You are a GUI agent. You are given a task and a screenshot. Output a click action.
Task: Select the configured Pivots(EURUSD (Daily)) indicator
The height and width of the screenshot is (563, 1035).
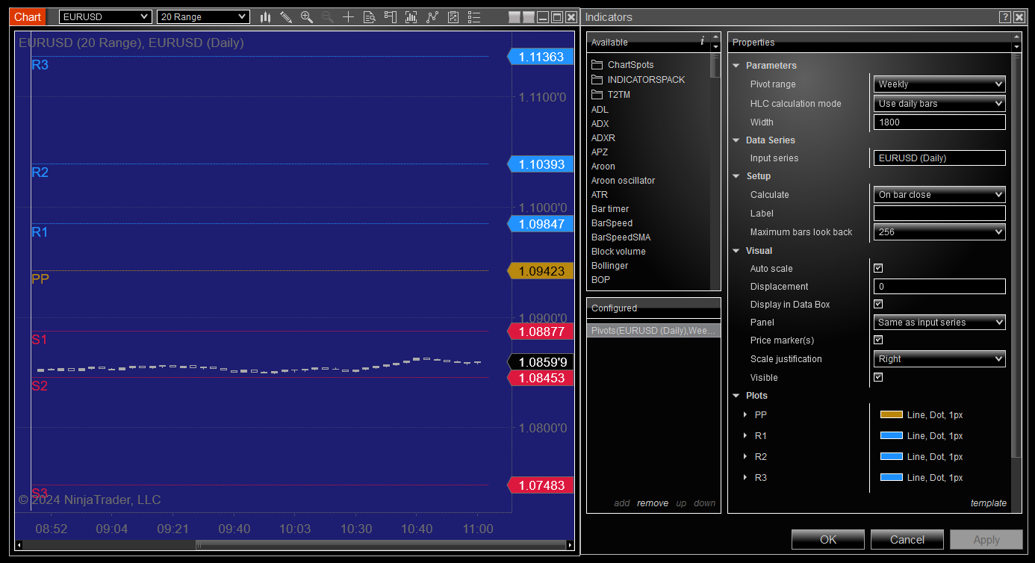click(653, 330)
